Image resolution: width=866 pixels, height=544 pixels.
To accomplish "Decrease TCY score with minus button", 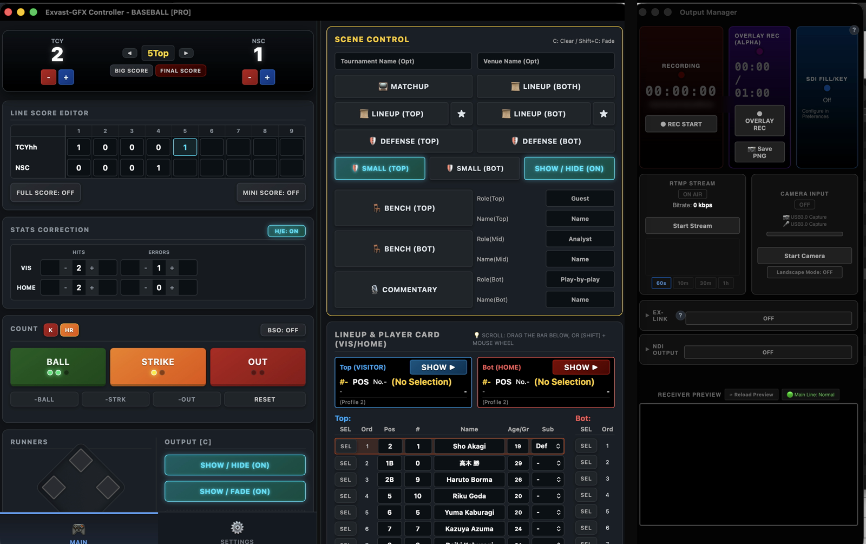I will pyautogui.click(x=48, y=77).
